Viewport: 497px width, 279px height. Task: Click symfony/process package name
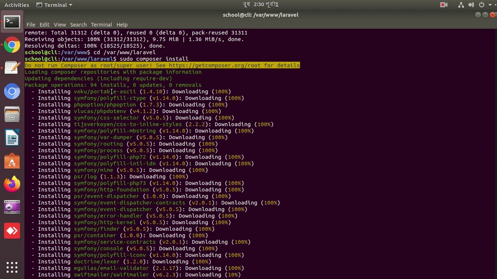(x=98, y=150)
